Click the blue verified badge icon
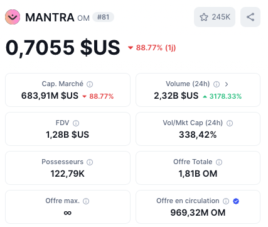This screenshot has height=227, width=268. tap(236, 201)
